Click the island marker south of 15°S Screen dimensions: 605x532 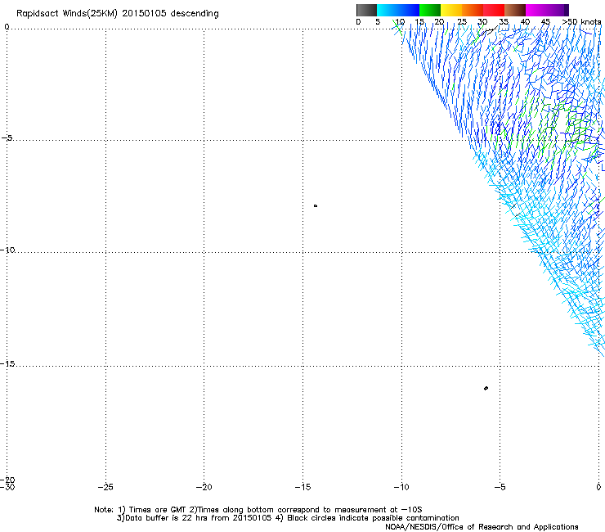[x=486, y=388]
